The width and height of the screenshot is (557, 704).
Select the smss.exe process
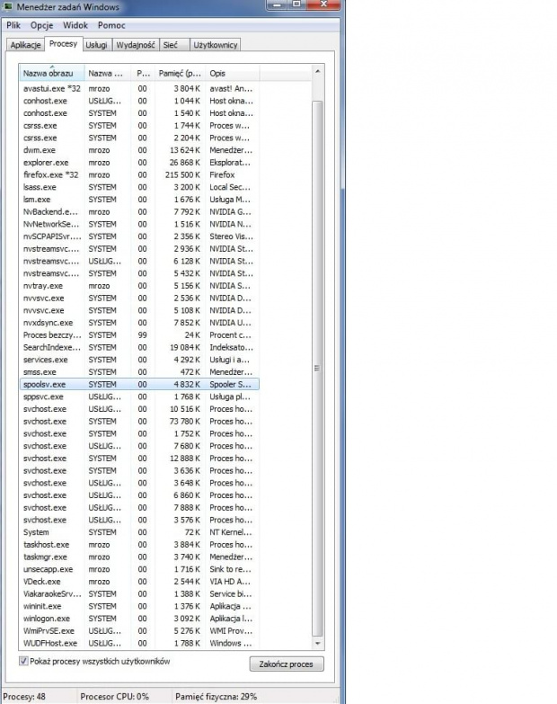tap(139, 372)
